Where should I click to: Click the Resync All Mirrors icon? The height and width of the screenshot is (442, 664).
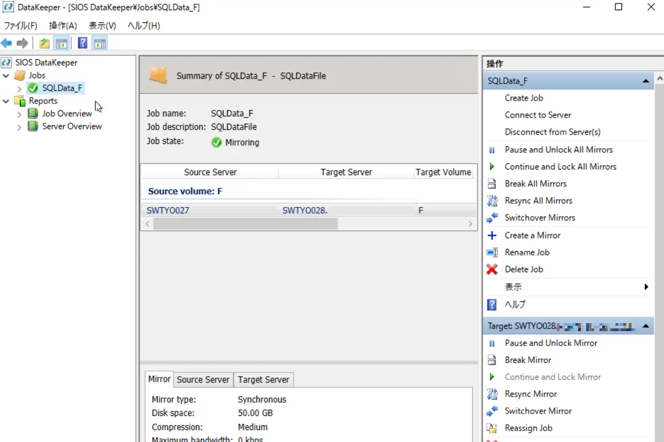coord(492,201)
